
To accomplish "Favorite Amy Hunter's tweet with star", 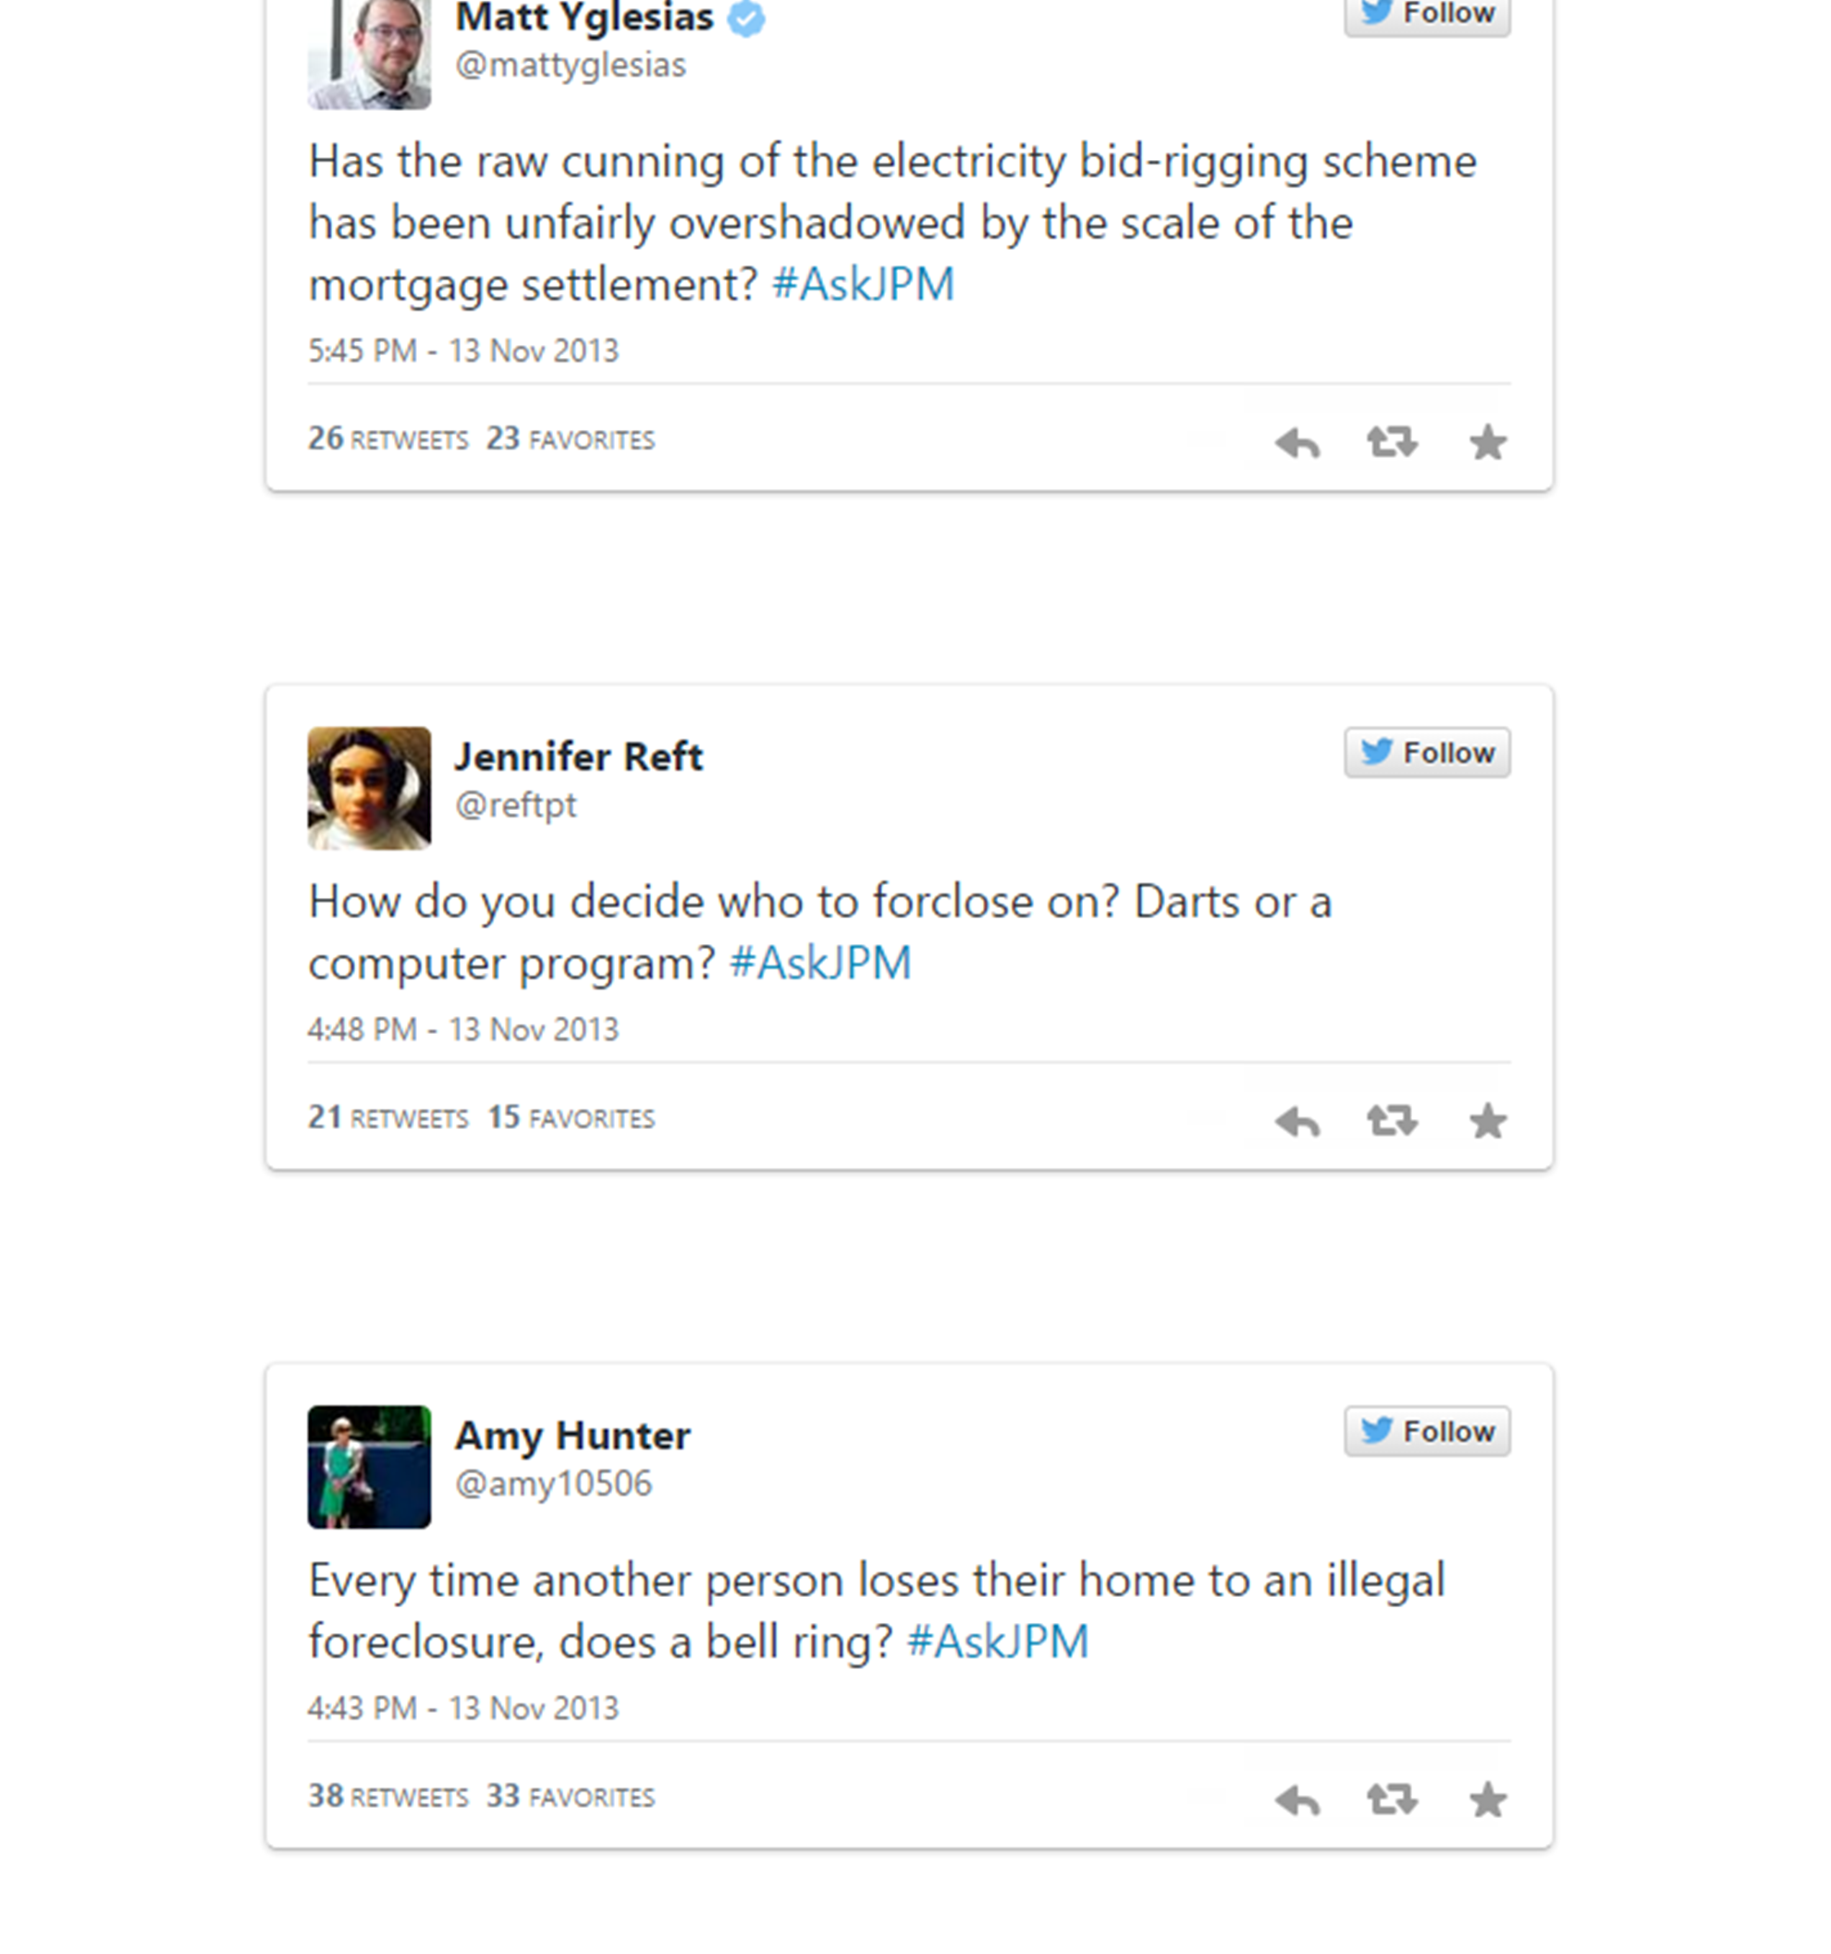I will tap(1487, 1800).
